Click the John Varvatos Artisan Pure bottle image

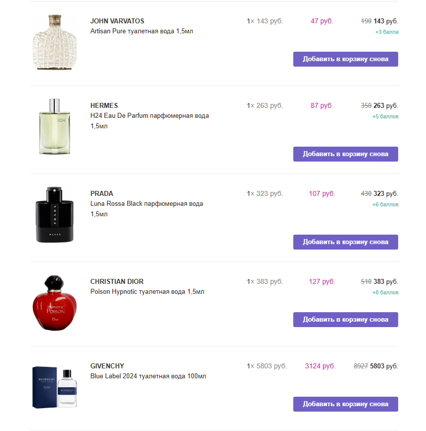(55, 43)
